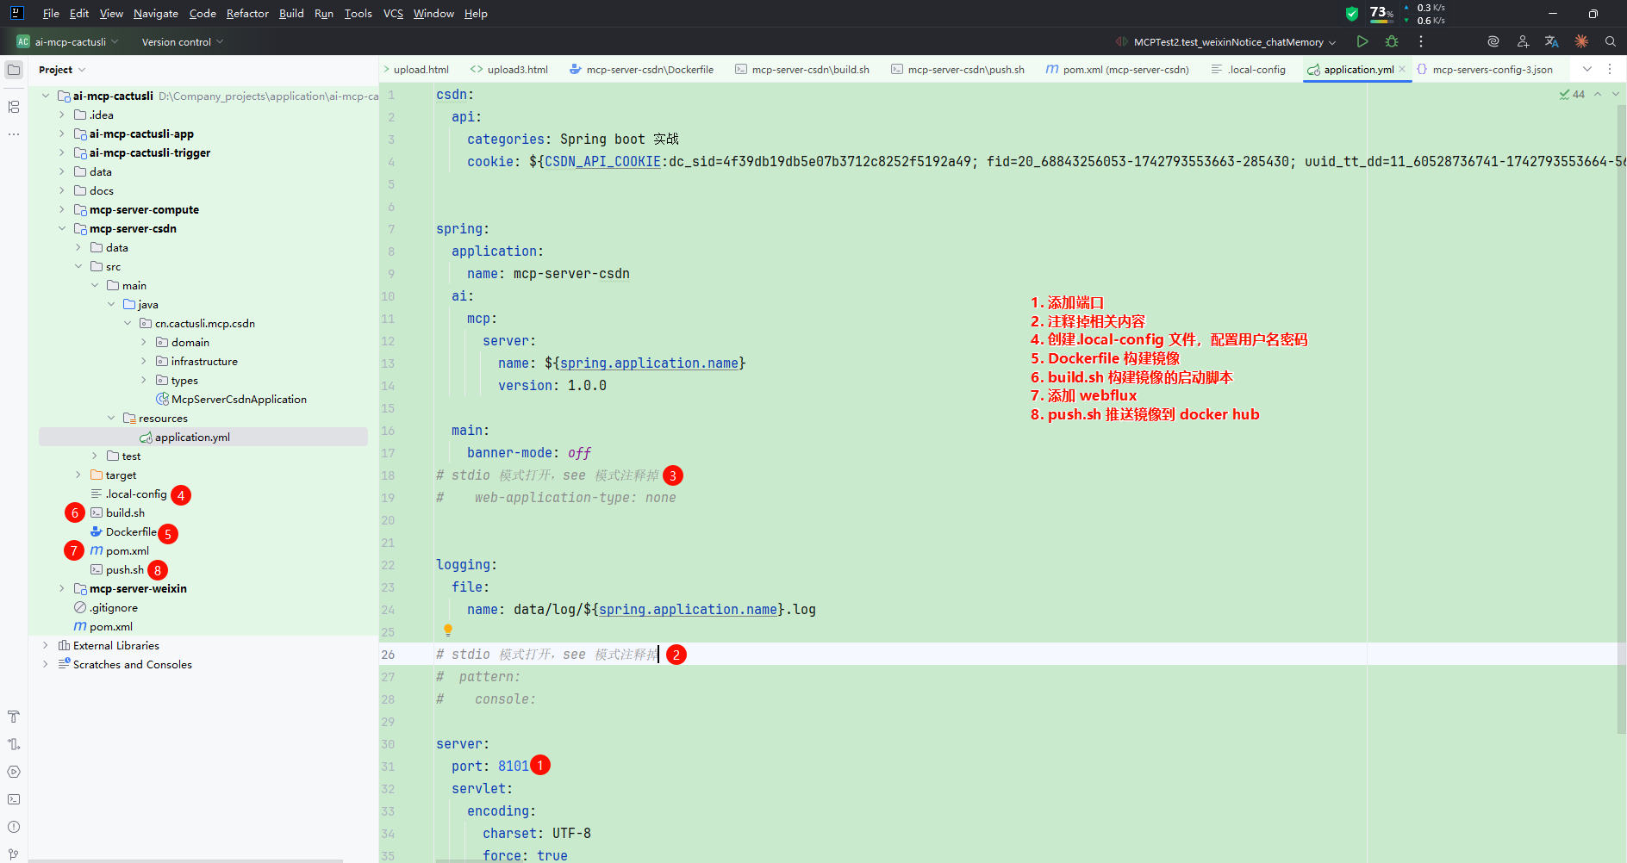Open the run configuration selector dropdown

click(1226, 41)
